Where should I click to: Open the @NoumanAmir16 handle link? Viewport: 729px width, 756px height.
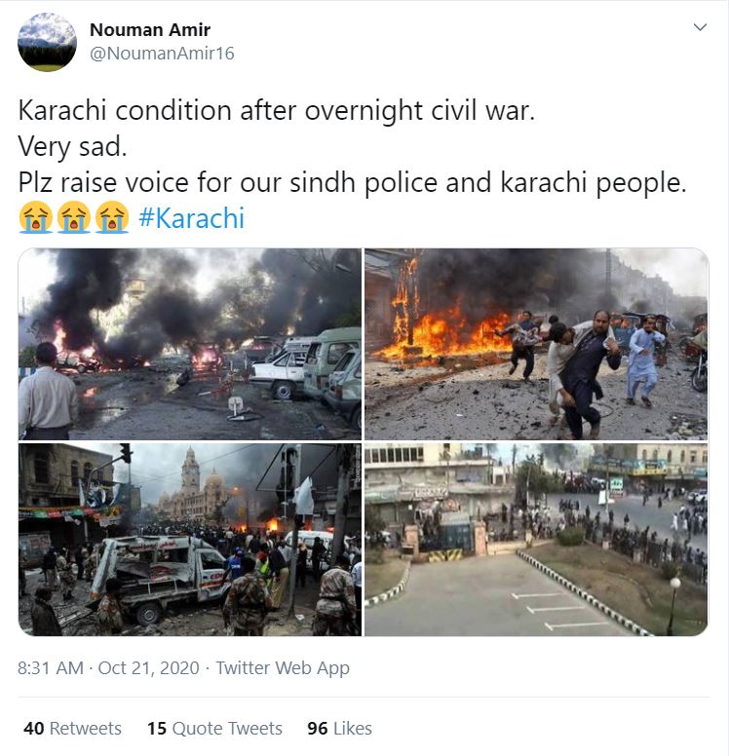coord(162,53)
